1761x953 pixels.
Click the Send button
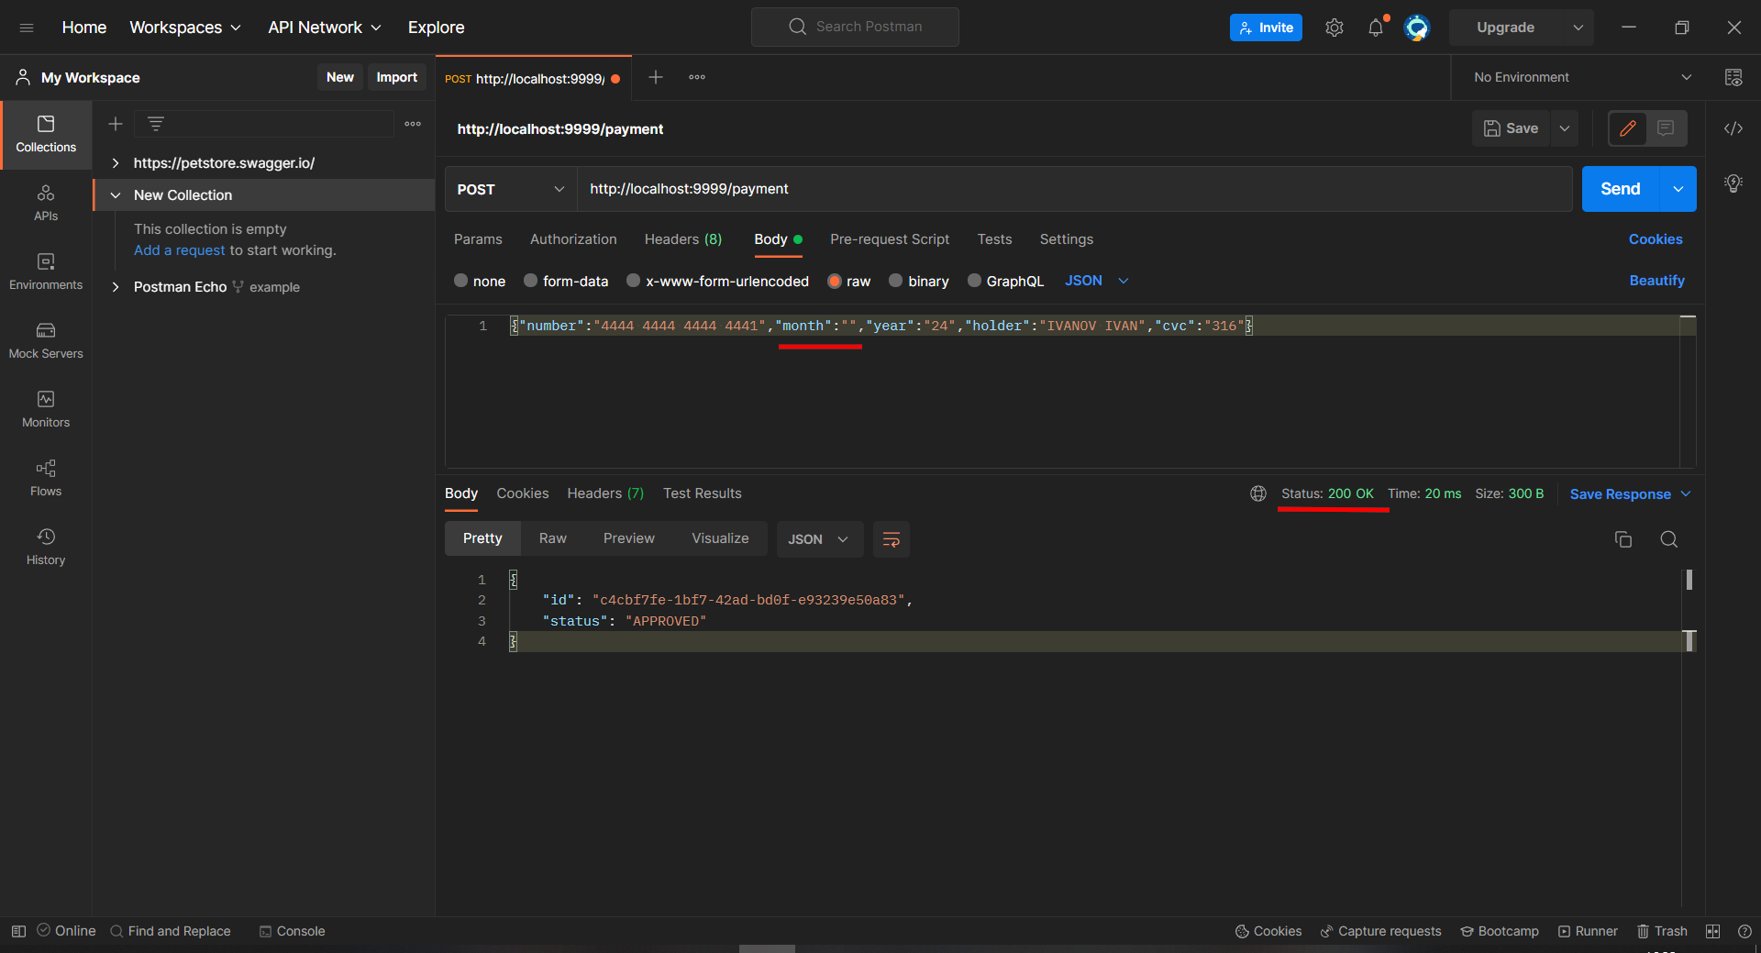pos(1620,189)
